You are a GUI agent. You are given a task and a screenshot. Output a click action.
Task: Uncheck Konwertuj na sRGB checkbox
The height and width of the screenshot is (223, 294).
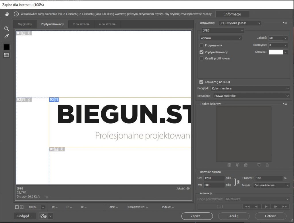(201, 82)
